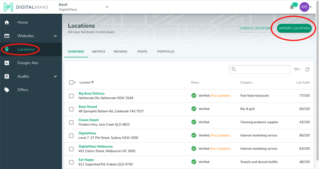Open the DigitalMaas Pitt Street location
The width and height of the screenshot is (319, 169).
coord(87,133)
